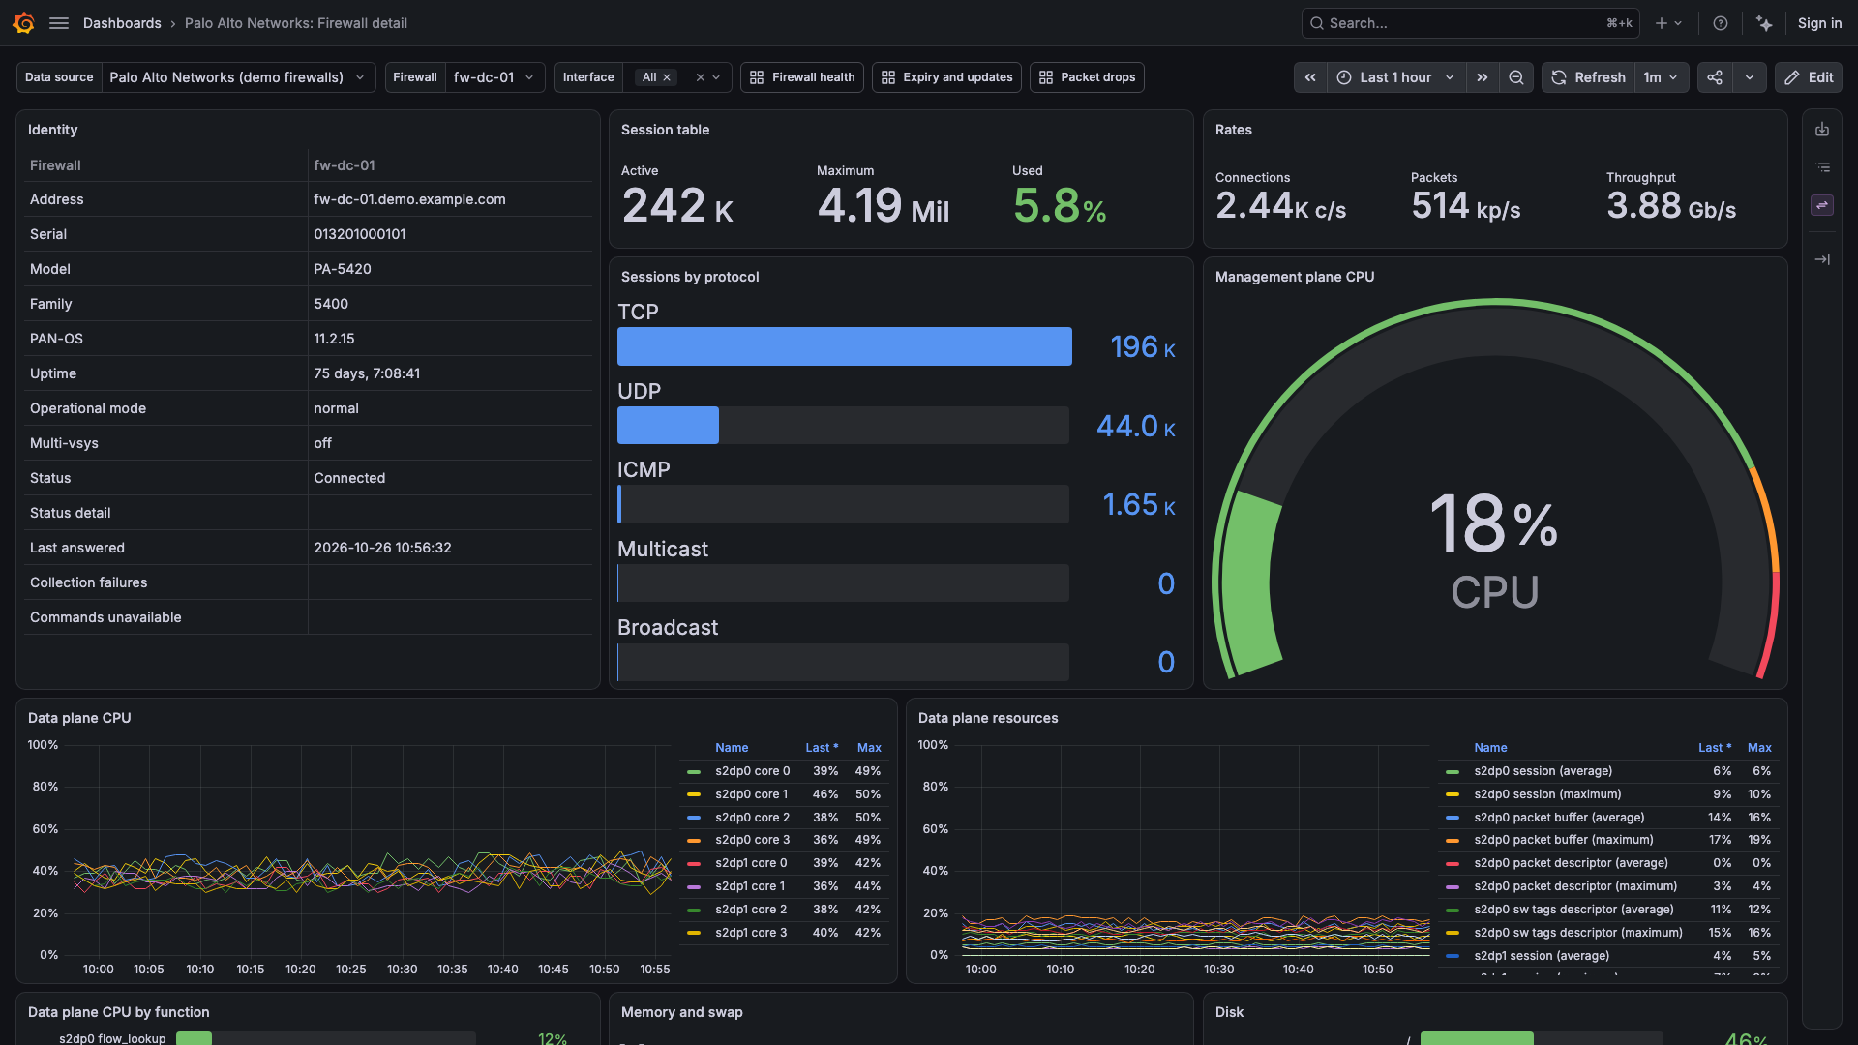Shift time range forward
Screen dimensions: 1858x1045
coord(1482,77)
